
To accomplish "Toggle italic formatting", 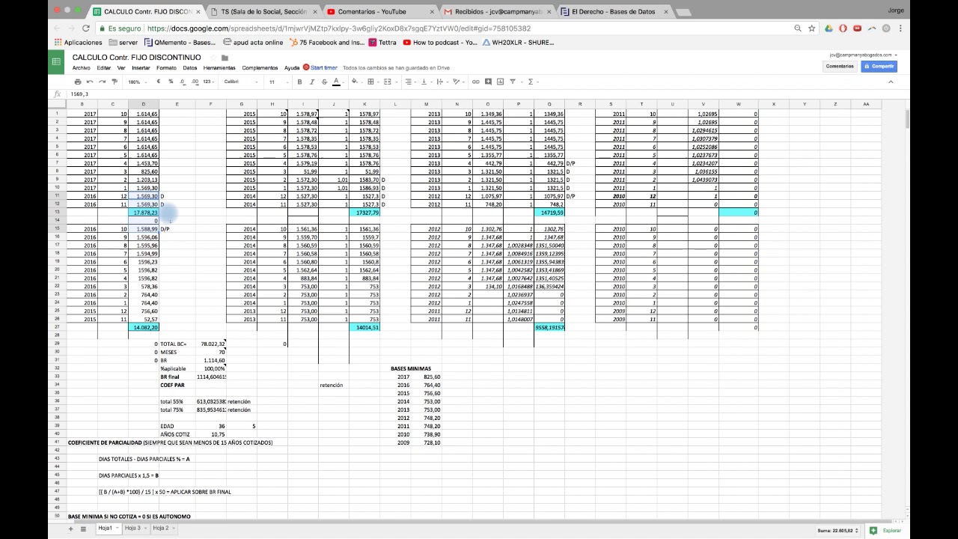I will click(x=312, y=82).
